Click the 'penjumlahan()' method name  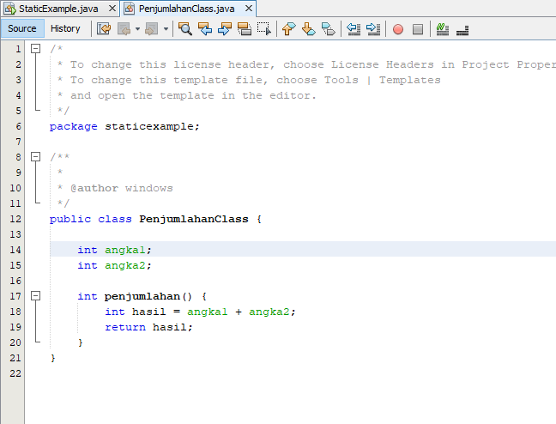coord(148,296)
